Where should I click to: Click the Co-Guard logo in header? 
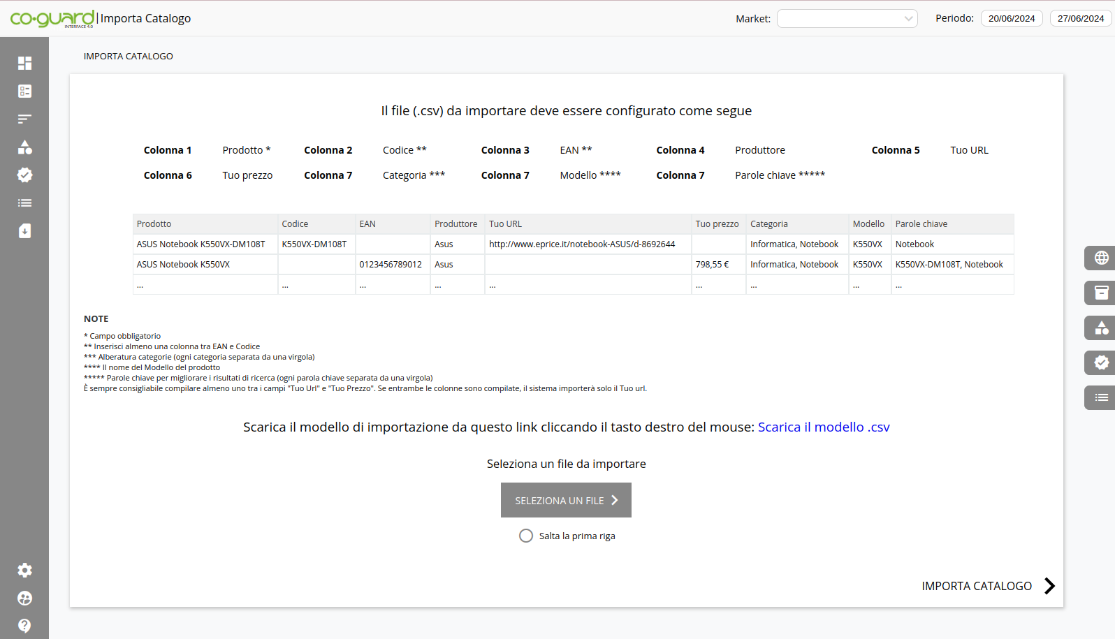(x=52, y=18)
